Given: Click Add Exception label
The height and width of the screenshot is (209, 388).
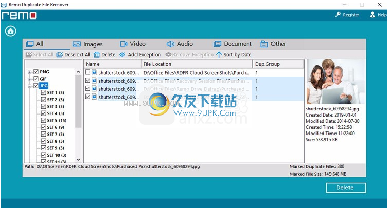Looking at the screenshot, I should pos(144,55).
